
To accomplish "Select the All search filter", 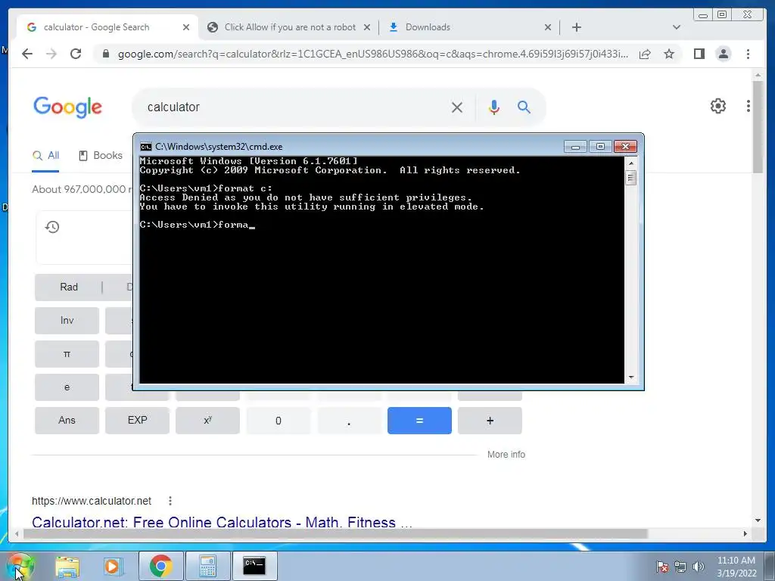I will tap(45, 156).
